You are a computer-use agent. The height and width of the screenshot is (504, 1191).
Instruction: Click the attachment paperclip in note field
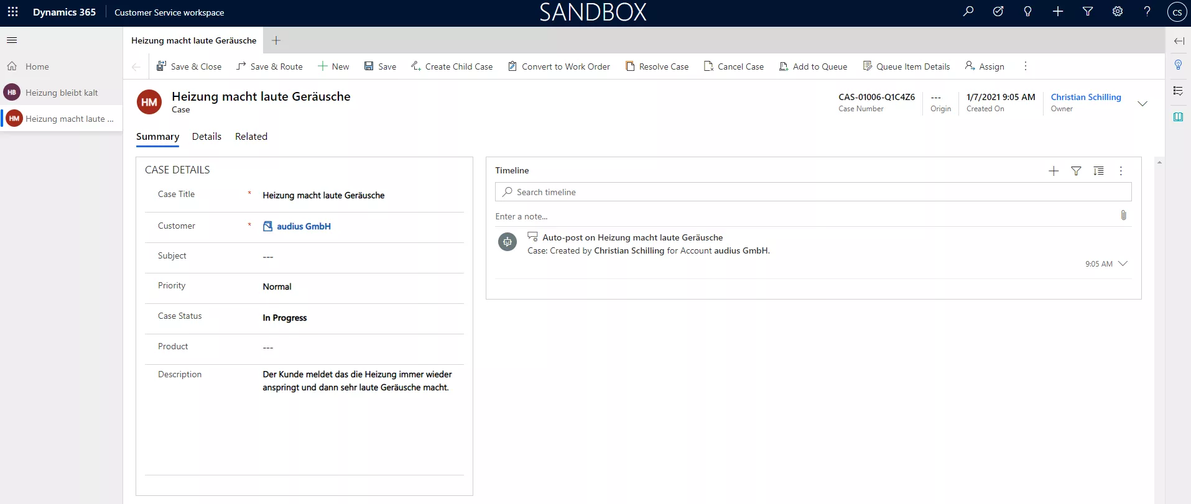click(x=1123, y=215)
